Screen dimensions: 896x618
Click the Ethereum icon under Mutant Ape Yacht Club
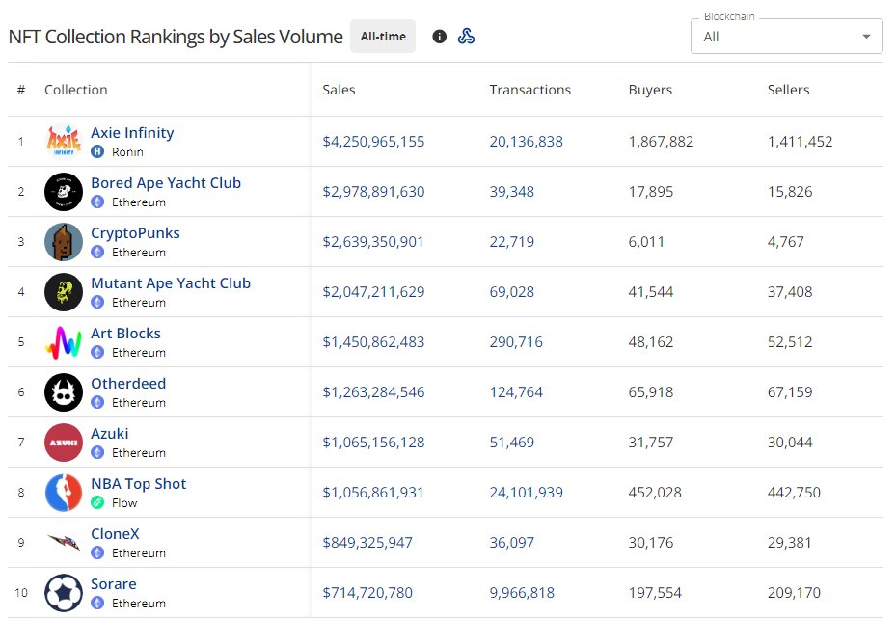coord(97,302)
